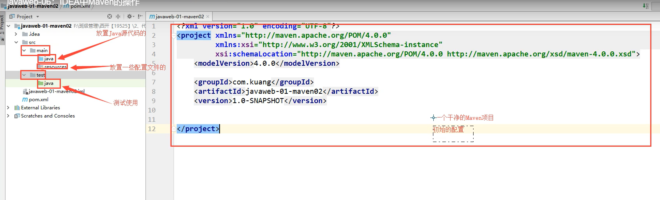This screenshot has width=660, height=200.
Task: Click the xsi:schemaLocation attribute line
Action: 428,54
